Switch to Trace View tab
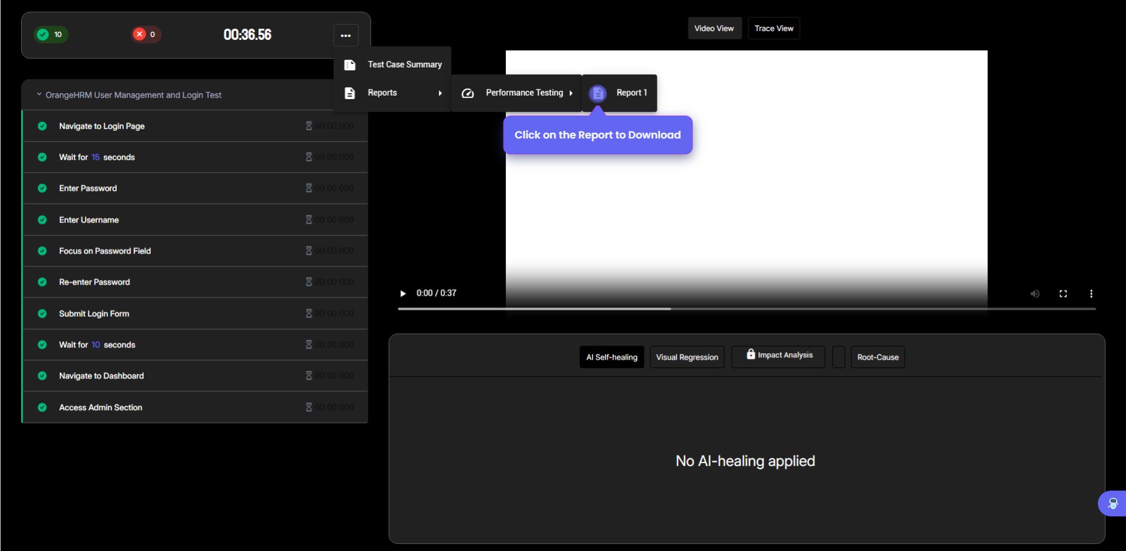The width and height of the screenshot is (1126, 551). pyautogui.click(x=773, y=28)
